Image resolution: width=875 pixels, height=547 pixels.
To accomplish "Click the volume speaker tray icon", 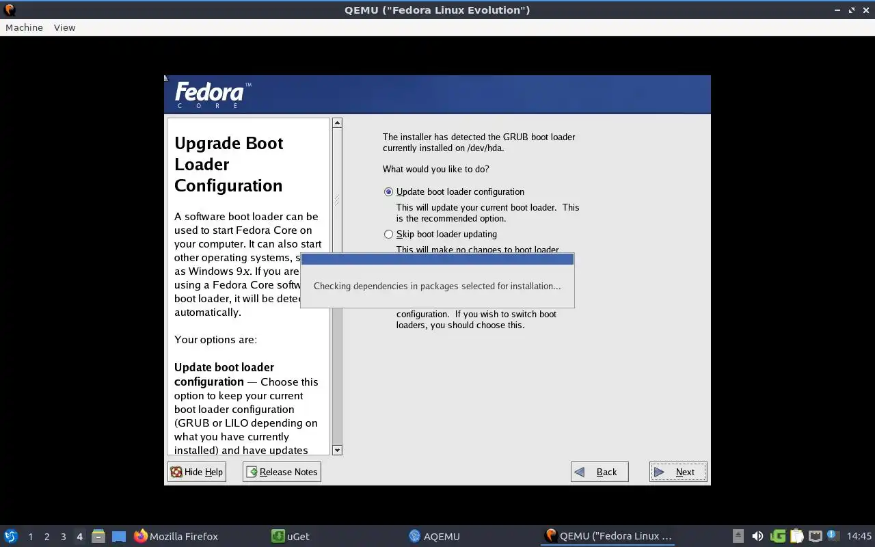I will tap(757, 536).
